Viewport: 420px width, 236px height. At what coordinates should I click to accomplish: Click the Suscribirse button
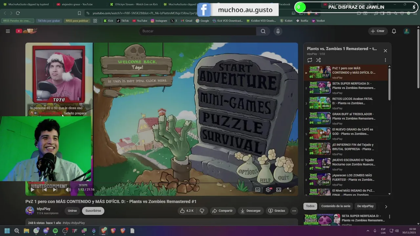point(93,211)
